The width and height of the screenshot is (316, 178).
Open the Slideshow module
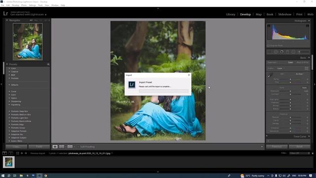[x=285, y=14]
